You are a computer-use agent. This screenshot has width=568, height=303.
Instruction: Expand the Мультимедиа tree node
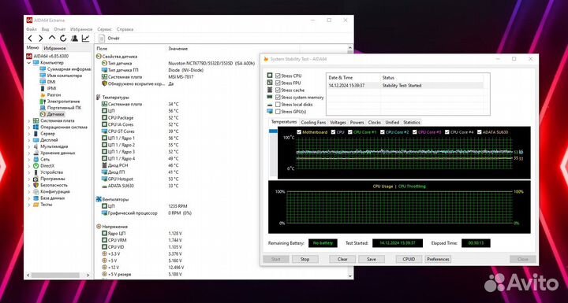[29, 146]
